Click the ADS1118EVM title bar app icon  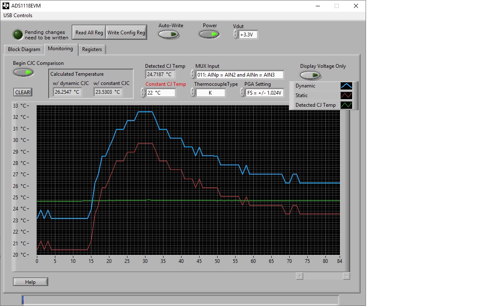(x=6, y=5)
